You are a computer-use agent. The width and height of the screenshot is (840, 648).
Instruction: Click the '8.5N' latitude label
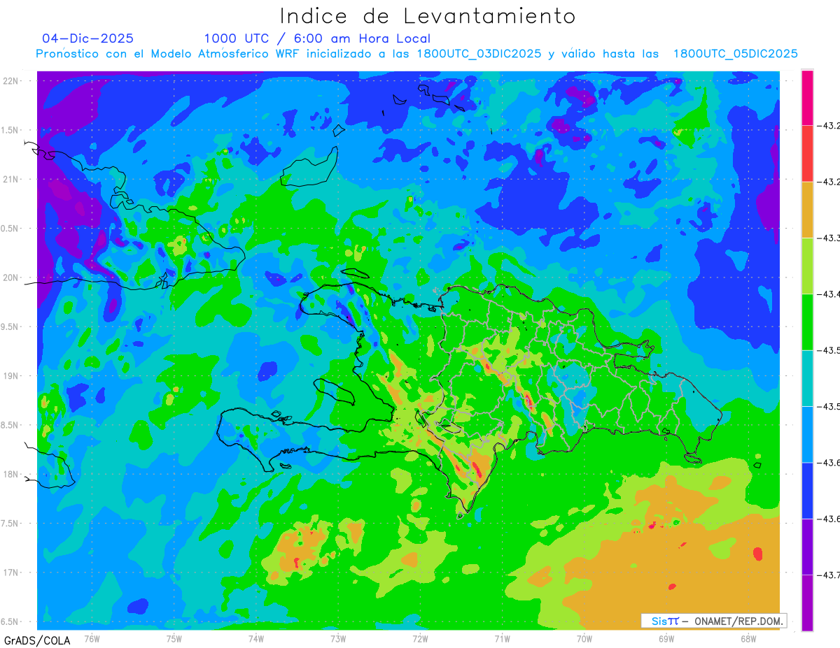[x=10, y=425]
